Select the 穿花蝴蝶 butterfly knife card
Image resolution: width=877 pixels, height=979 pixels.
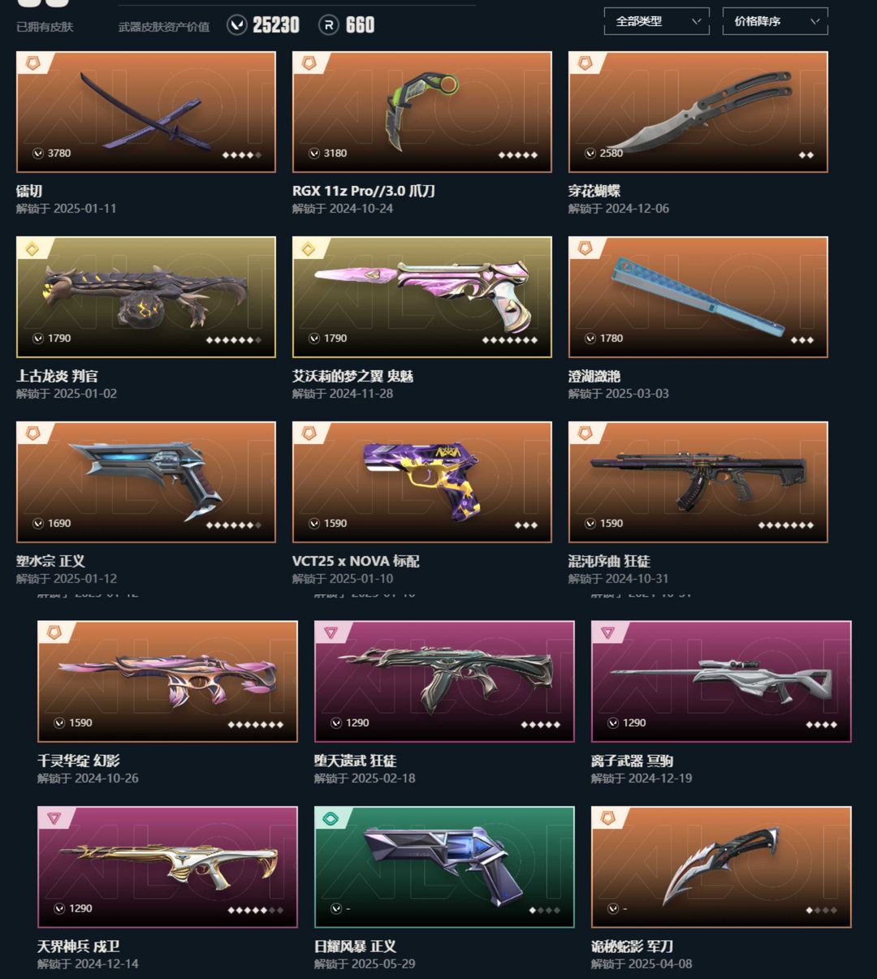point(698,112)
